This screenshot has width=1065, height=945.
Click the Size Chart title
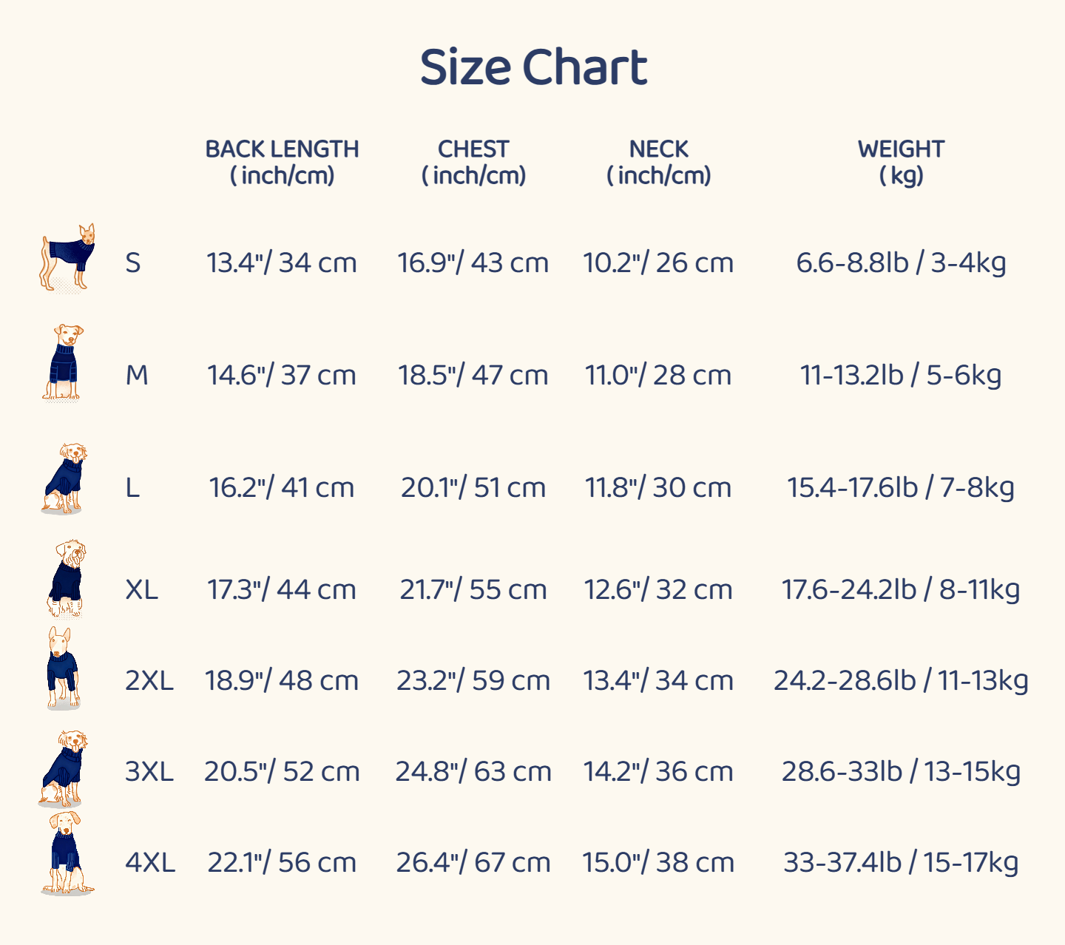533,67
